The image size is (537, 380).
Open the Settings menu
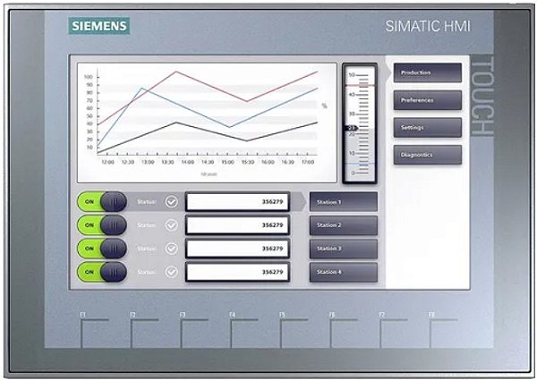tap(428, 127)
